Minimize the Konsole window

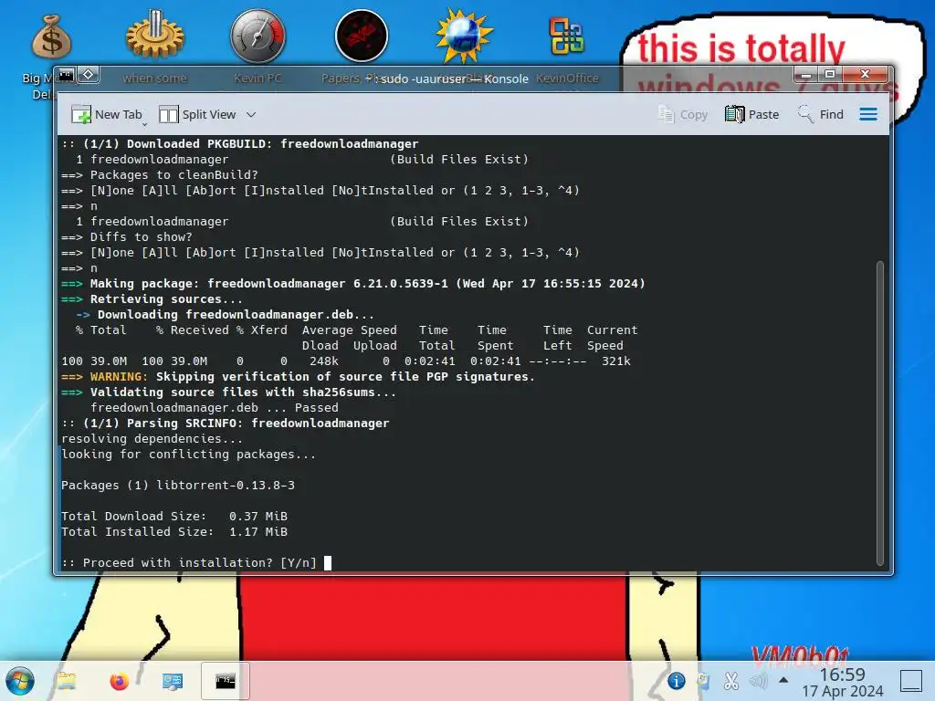806,75
